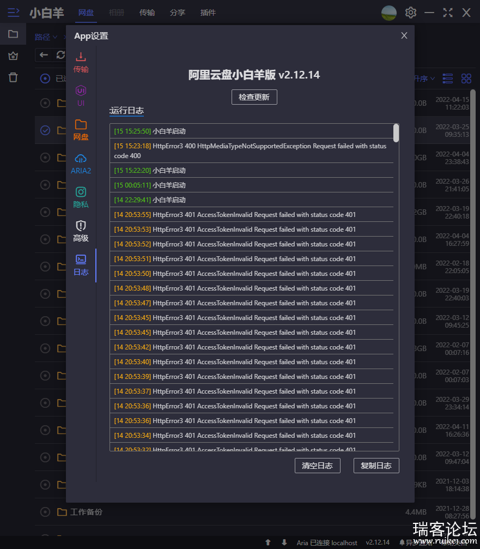Click the log panel scrollbar thumb

tap(396, 133)
